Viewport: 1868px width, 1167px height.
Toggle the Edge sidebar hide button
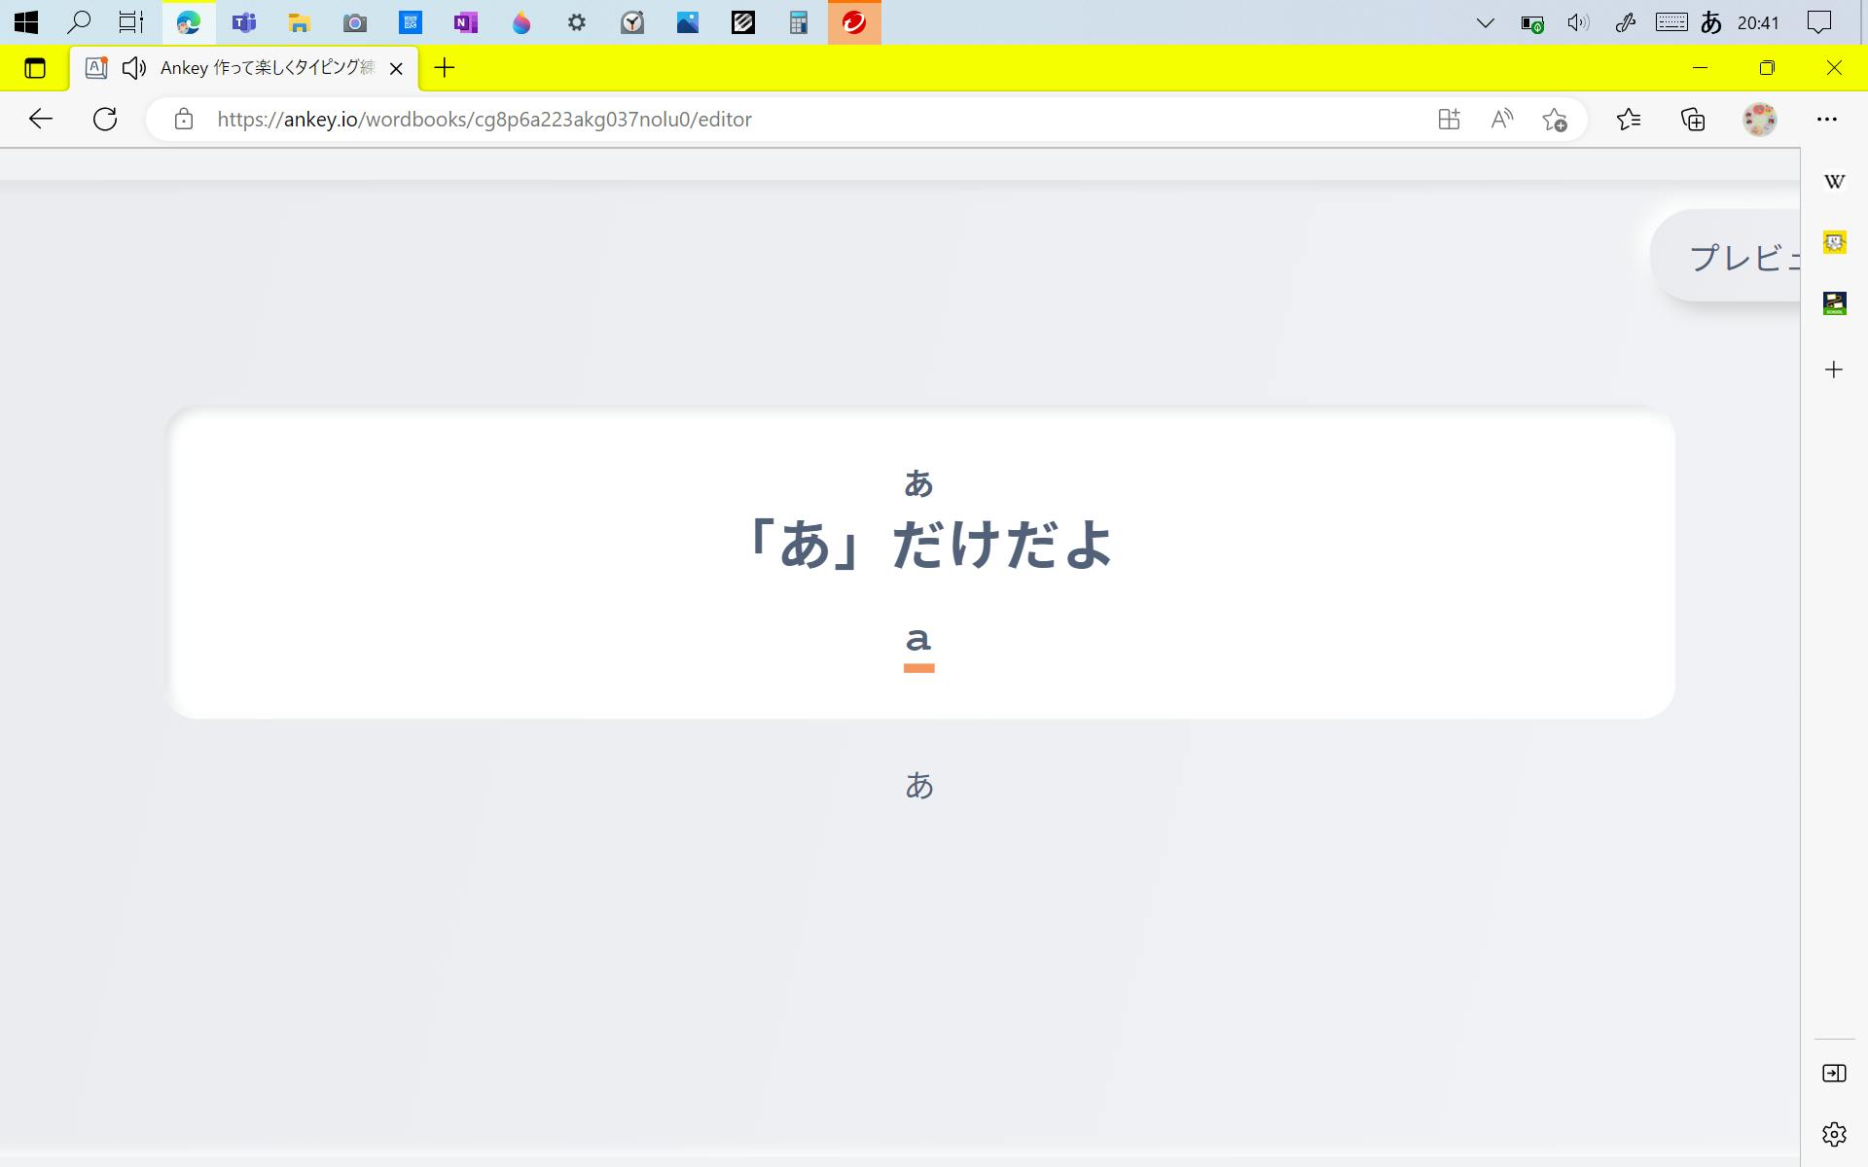point(1834,1074)
